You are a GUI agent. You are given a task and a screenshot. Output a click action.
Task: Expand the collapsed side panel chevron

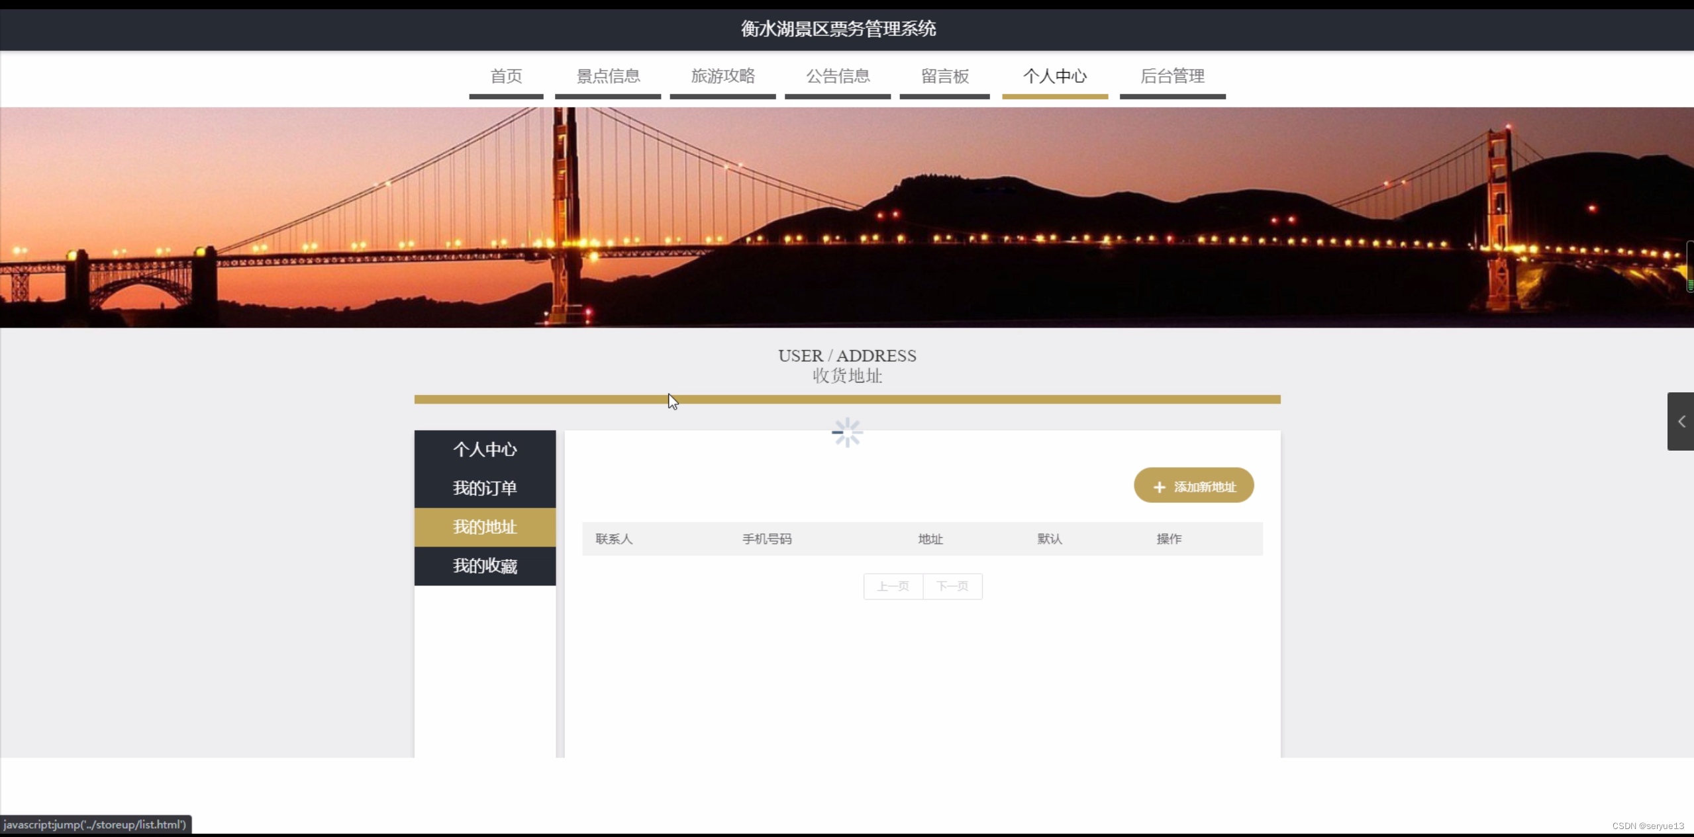pyautogui.click(x=1681, y=421)
